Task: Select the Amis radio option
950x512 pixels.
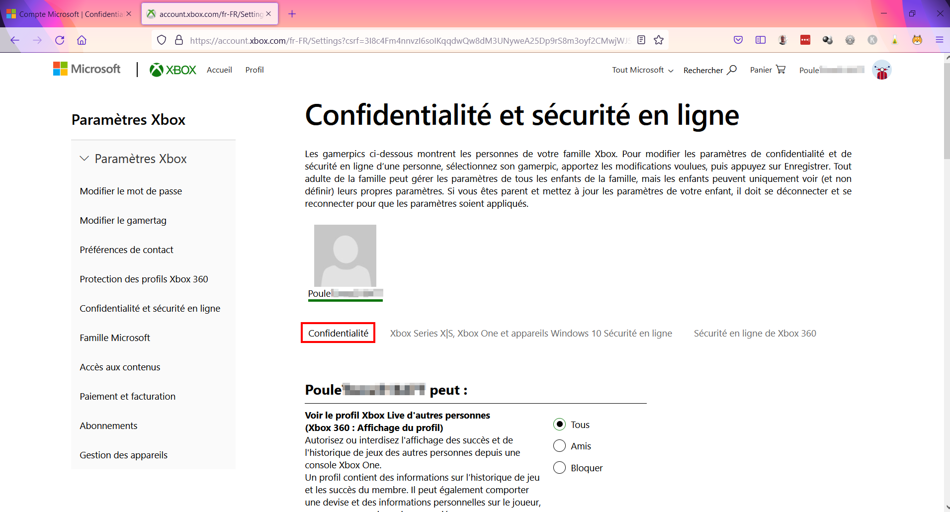Action: (560, 446)
